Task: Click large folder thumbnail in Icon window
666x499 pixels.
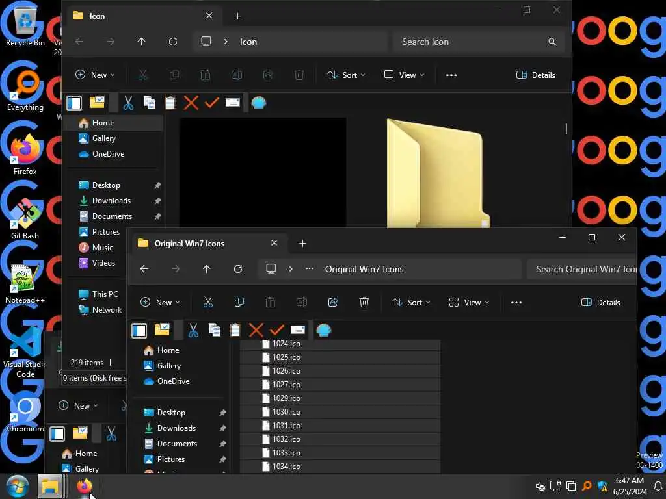Action: pyautogui.click(x=438, y=173)
